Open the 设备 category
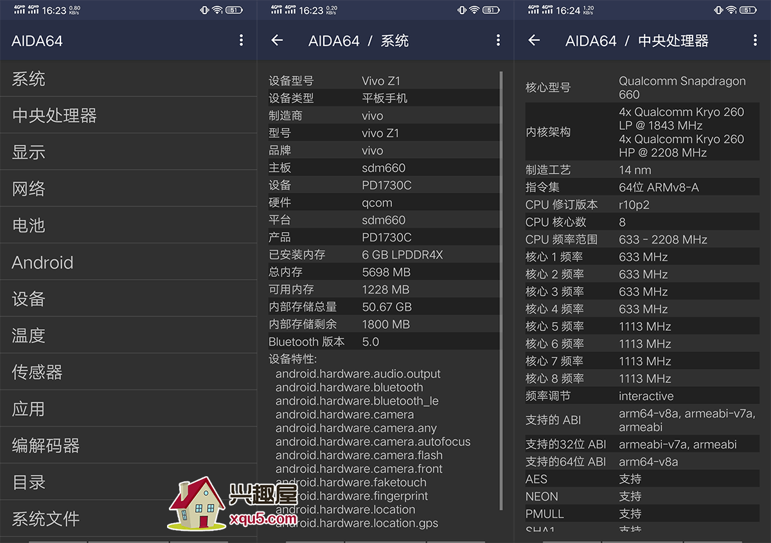 128,299
